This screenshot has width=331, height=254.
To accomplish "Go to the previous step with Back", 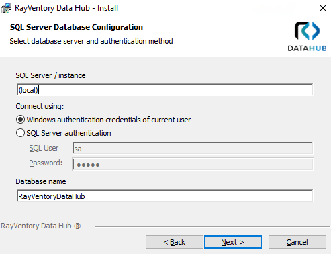I will [175, 242].
